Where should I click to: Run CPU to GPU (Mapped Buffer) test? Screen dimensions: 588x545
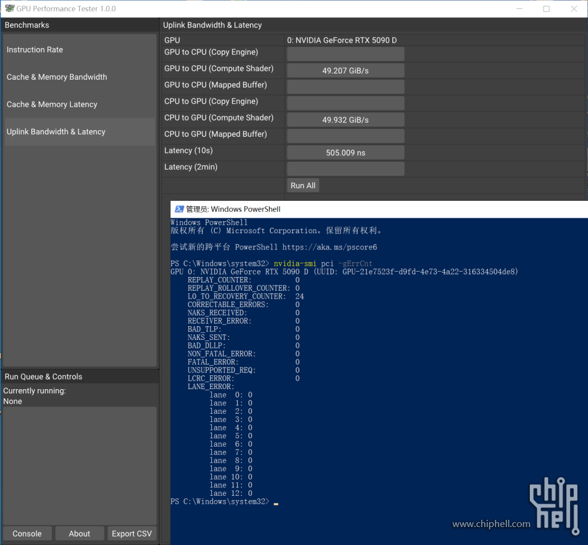pyautogui.click(x=346, y=136)
